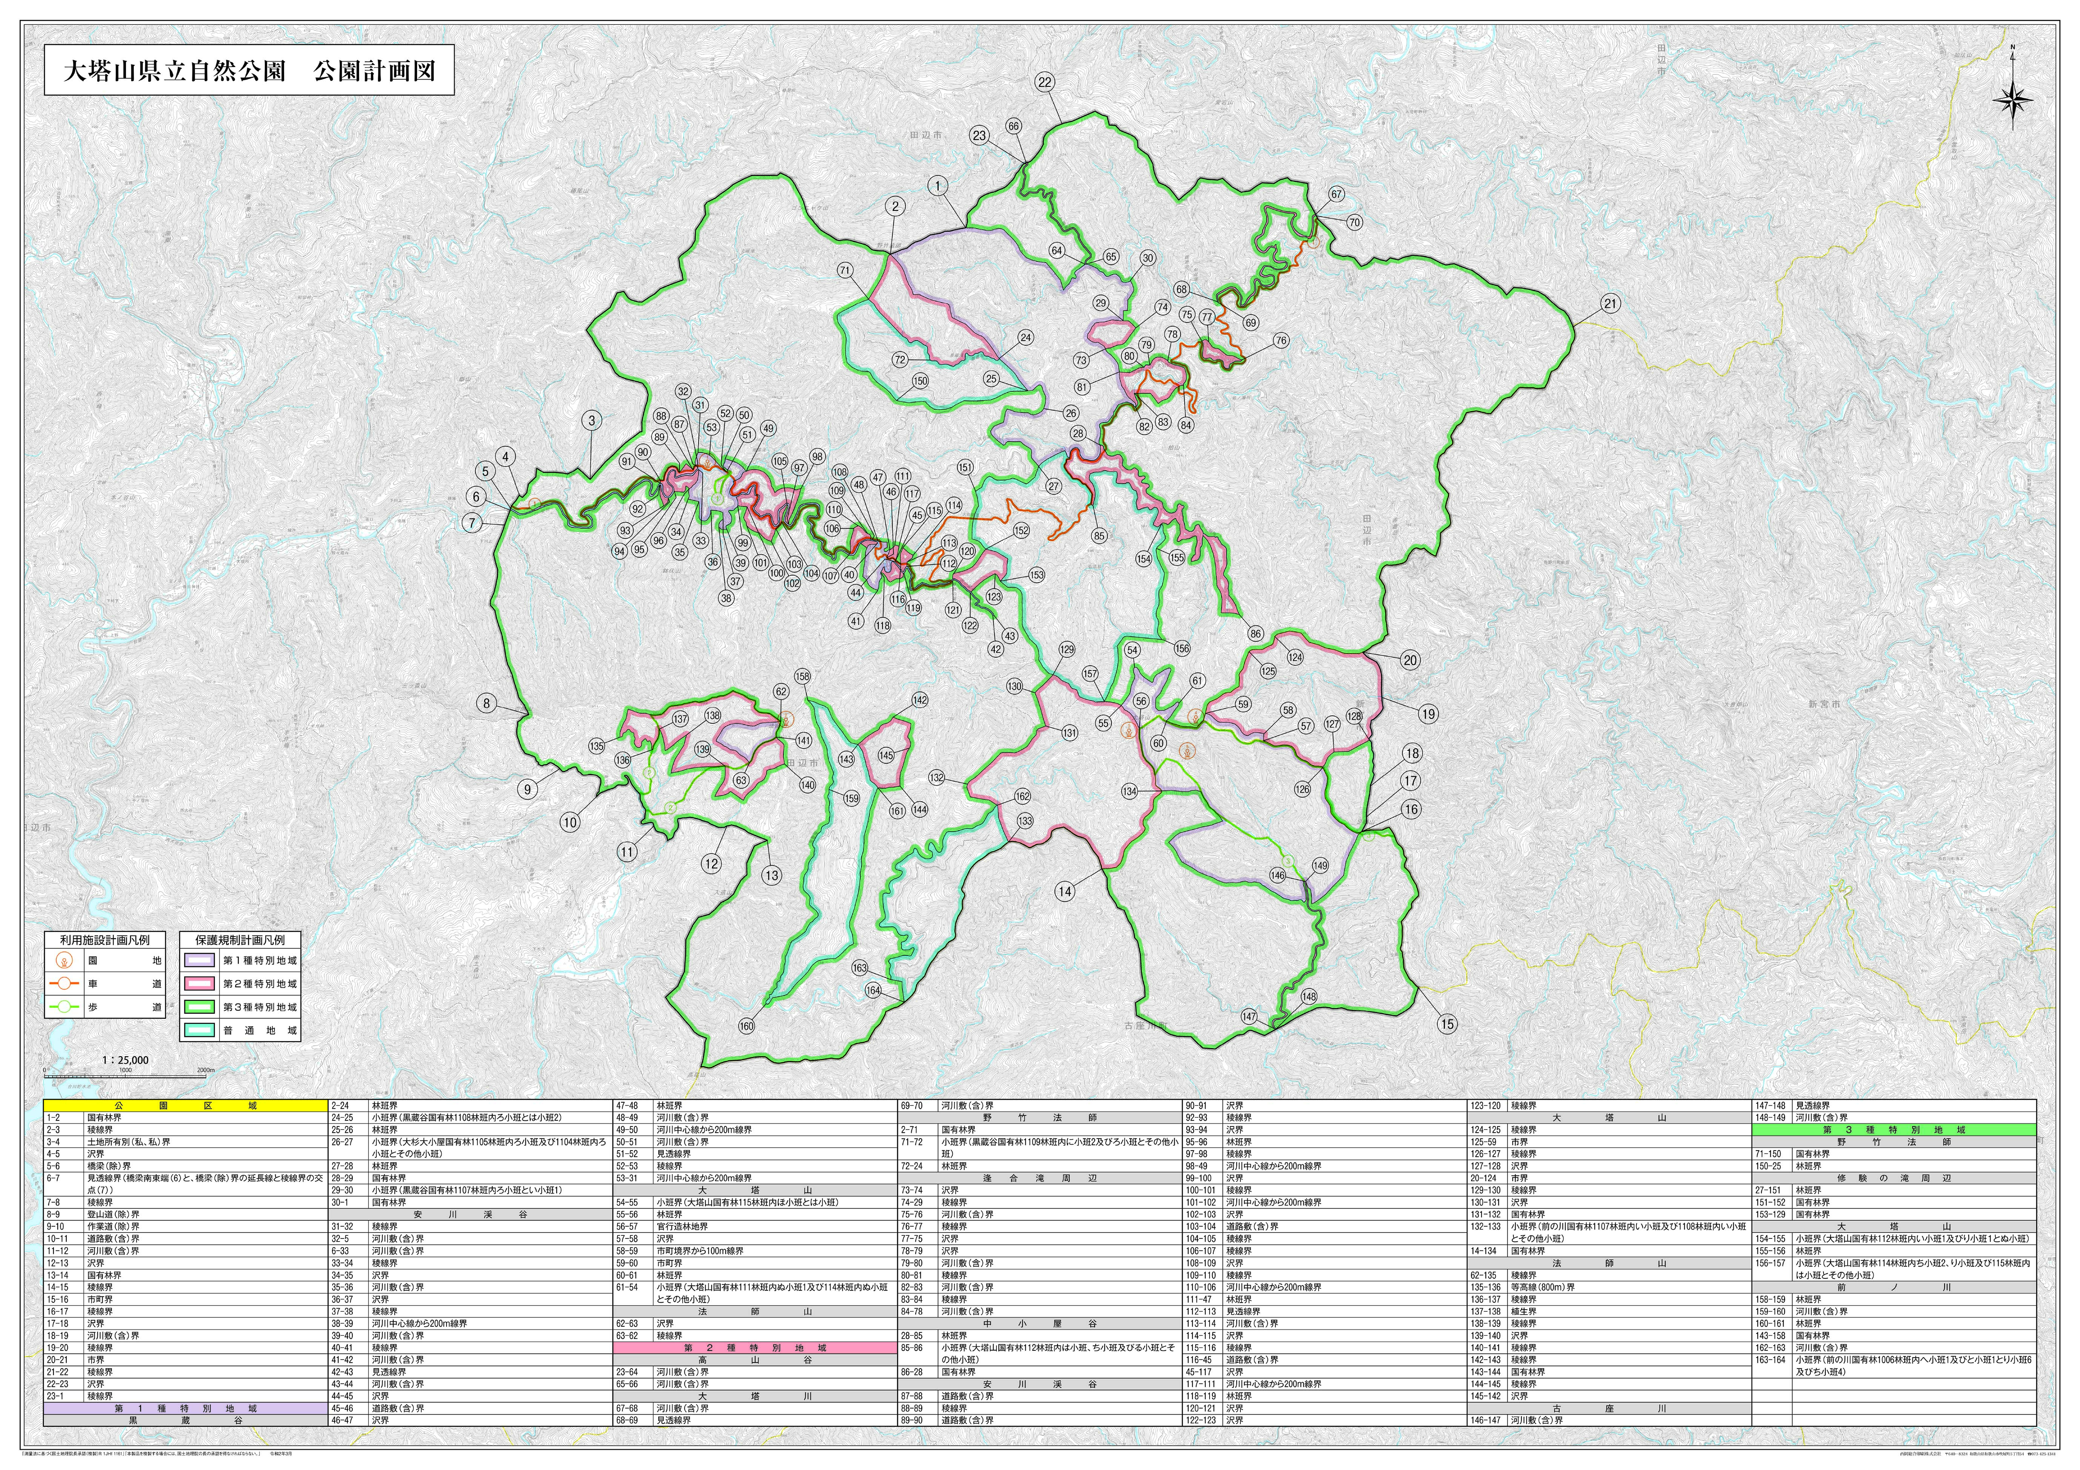Viewport: 2080px width, 1470px height.
Task: Click table row 137-138 植生界
Action: tap(1609, 1312)
